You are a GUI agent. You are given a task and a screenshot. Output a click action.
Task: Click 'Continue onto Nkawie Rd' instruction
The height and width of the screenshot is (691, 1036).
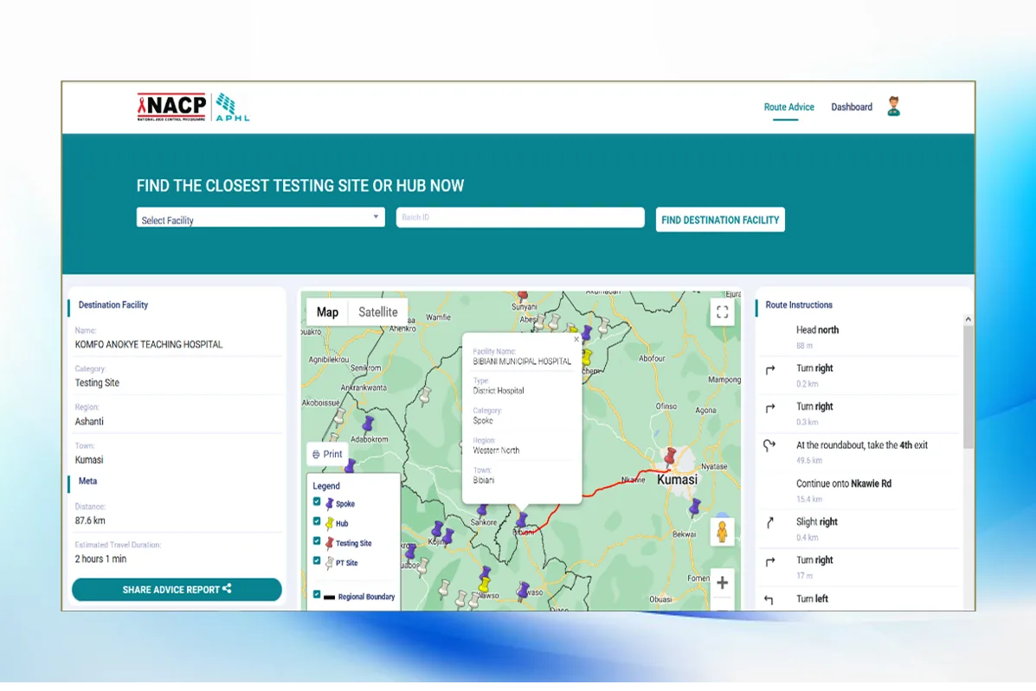[844, 483]
